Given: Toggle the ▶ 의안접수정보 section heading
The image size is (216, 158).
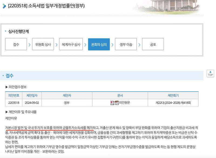Looking at the screenshot, I should point(16,87).
